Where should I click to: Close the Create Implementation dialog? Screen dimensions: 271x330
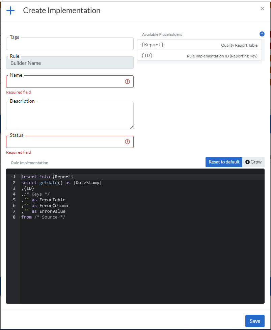(x=262, y=9)
